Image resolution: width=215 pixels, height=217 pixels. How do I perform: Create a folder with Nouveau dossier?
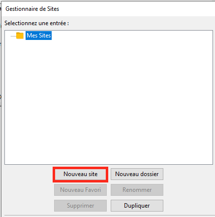(137, 174)
